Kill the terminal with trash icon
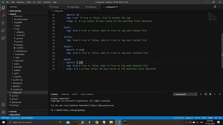 [x=210, y=94]
